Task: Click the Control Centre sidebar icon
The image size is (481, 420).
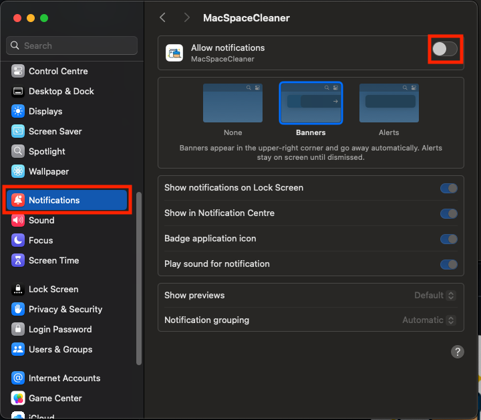Action: [x=18, y=72]
